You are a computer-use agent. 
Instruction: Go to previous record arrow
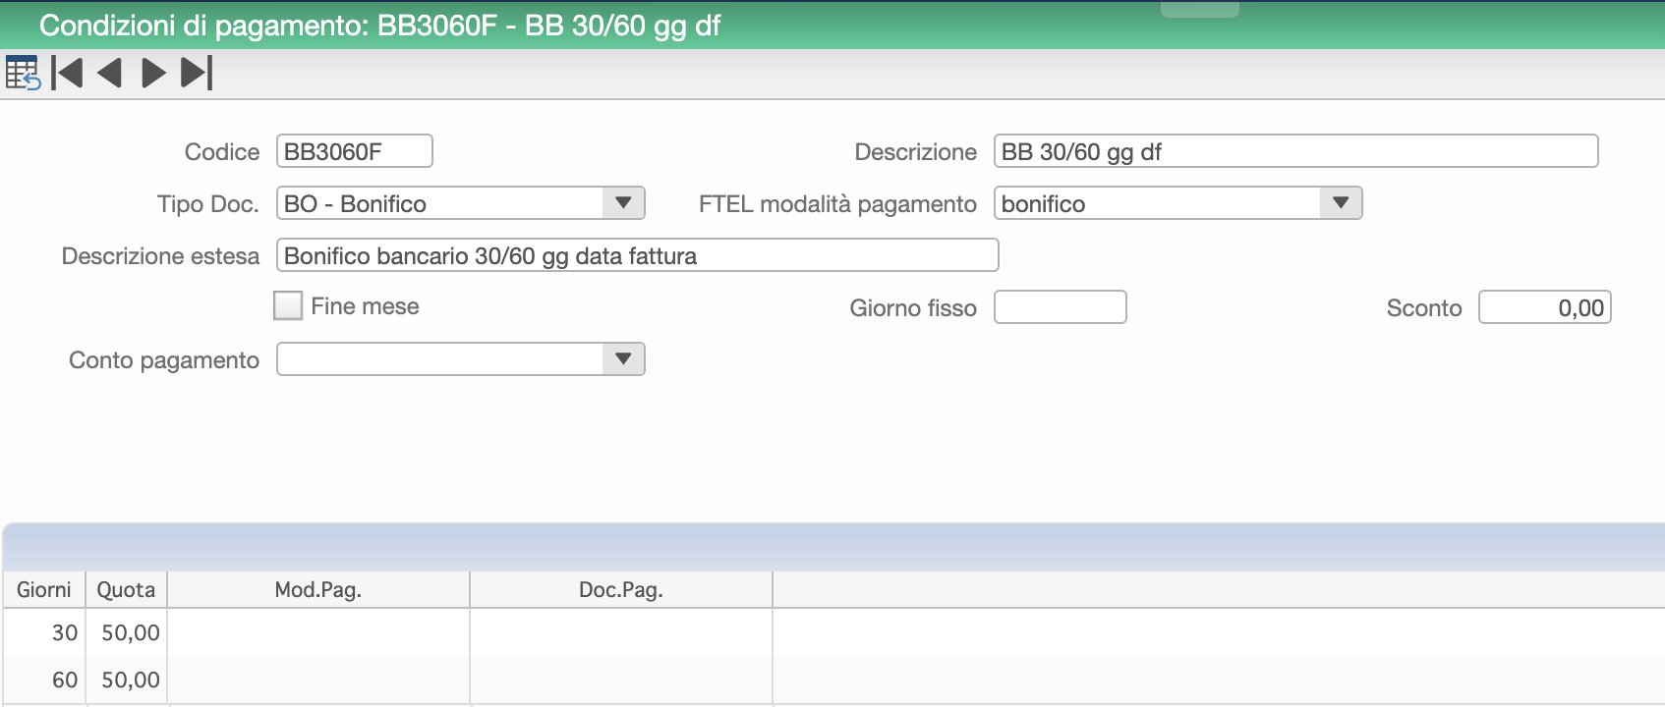pyautogui.click(x=109, y=74)
